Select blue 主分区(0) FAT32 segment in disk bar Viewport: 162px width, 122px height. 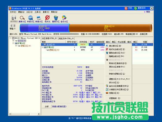pos(45,28)
